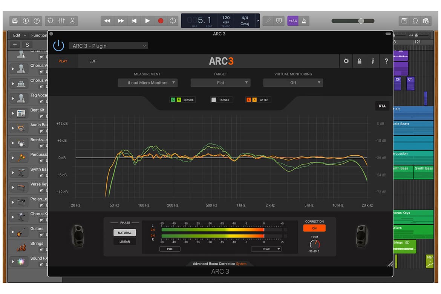Start recording with the red Record button
441x294 pixels.
[161, 21]
